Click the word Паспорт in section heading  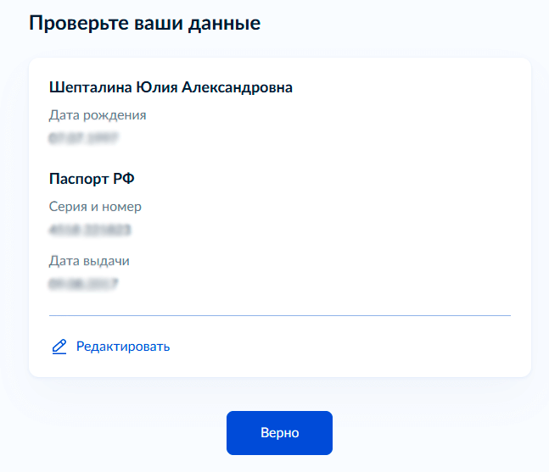tap(79, 179)
